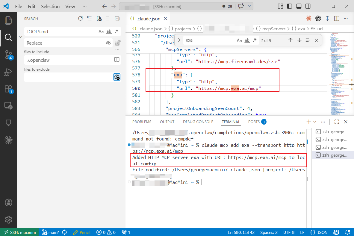Screen dimensions: 354x236
Task: Click SSH: macmini remote indicator
Action: coord(20,232)
